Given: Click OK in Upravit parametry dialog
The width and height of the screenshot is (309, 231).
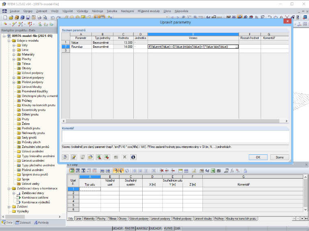Looking at the screenshot, I should point(258,157).
